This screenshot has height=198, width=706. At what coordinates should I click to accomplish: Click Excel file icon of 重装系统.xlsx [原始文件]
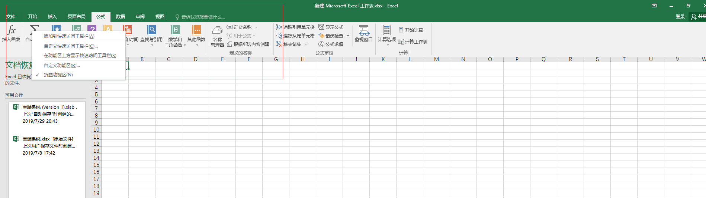click(16, 139)
